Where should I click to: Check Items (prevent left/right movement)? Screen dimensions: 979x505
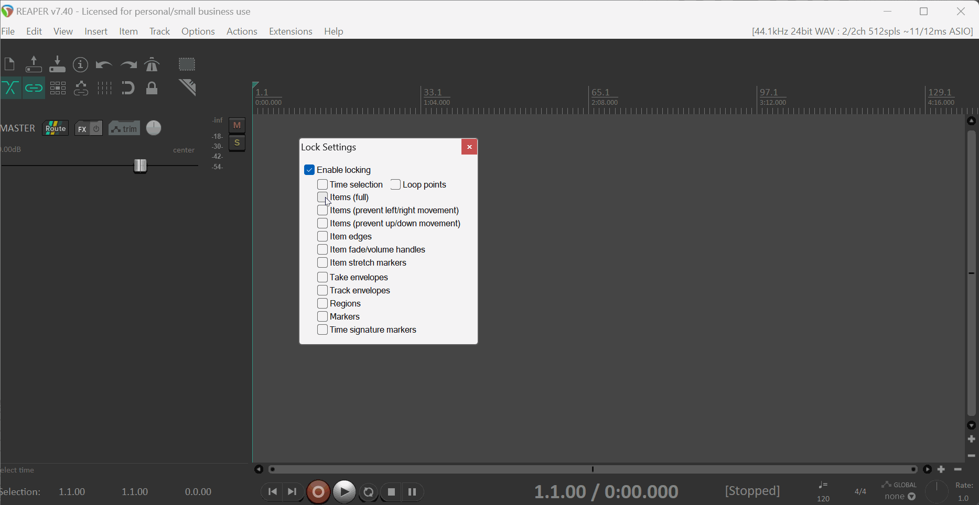[x=322, y=211]
